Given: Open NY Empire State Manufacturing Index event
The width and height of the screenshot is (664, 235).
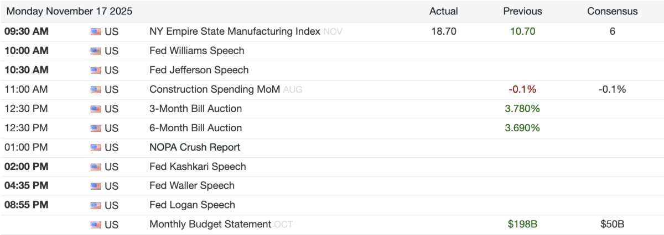Looking at the screenshot, I should click(x=235, y=32).
